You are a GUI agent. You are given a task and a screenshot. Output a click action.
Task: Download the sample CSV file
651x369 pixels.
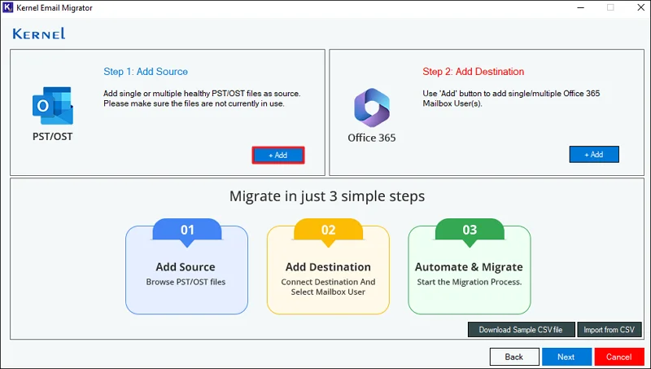click(521, 330)
